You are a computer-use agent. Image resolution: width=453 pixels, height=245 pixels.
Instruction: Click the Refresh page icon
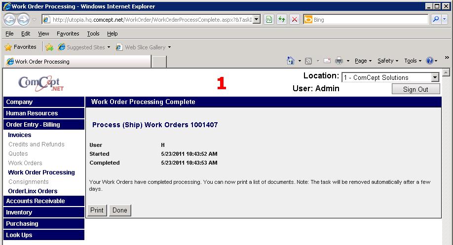point(281,20)
